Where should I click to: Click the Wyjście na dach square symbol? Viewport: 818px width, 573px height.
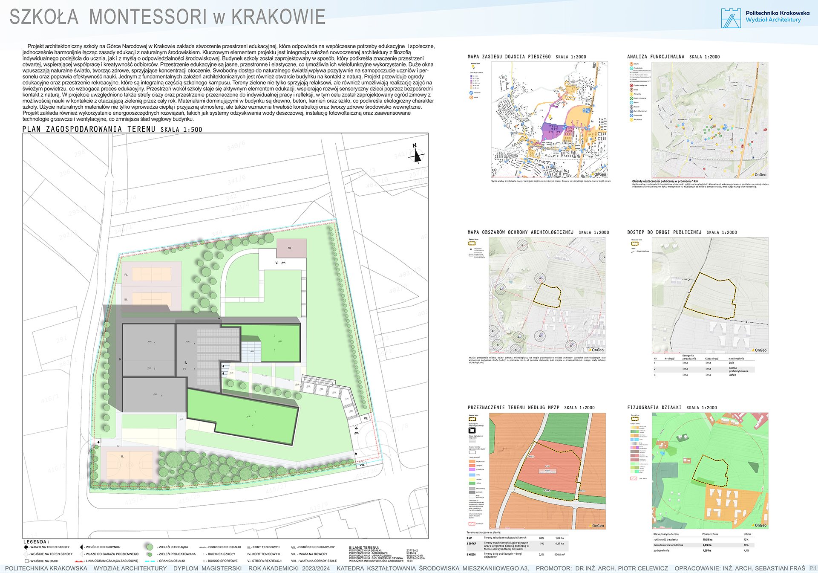click(x=26, y=561)
